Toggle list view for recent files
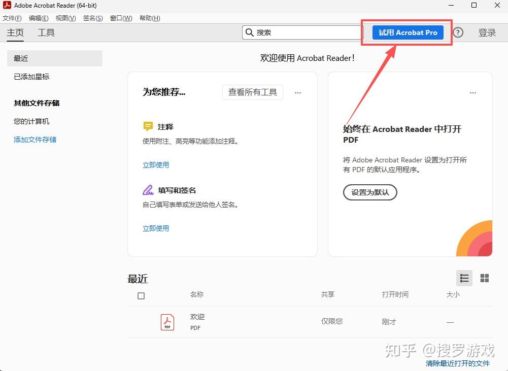 464,278
